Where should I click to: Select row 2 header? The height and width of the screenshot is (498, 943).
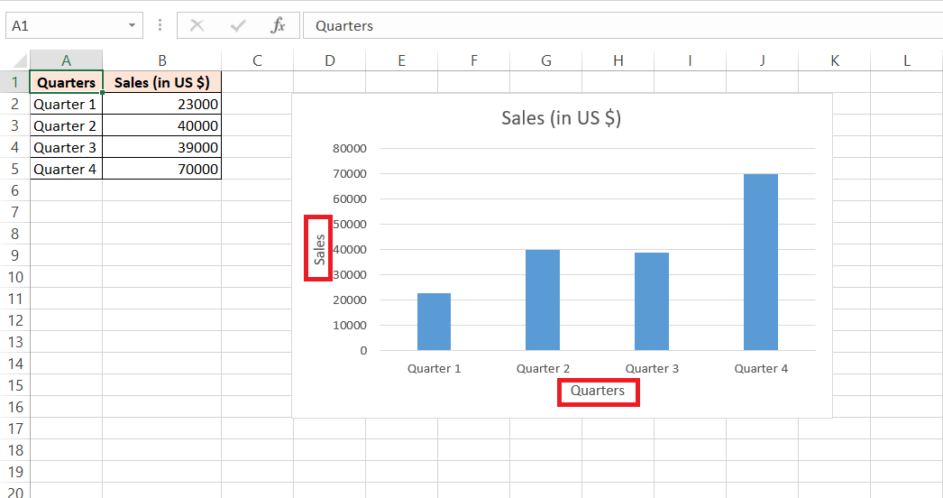pos(15,104)
